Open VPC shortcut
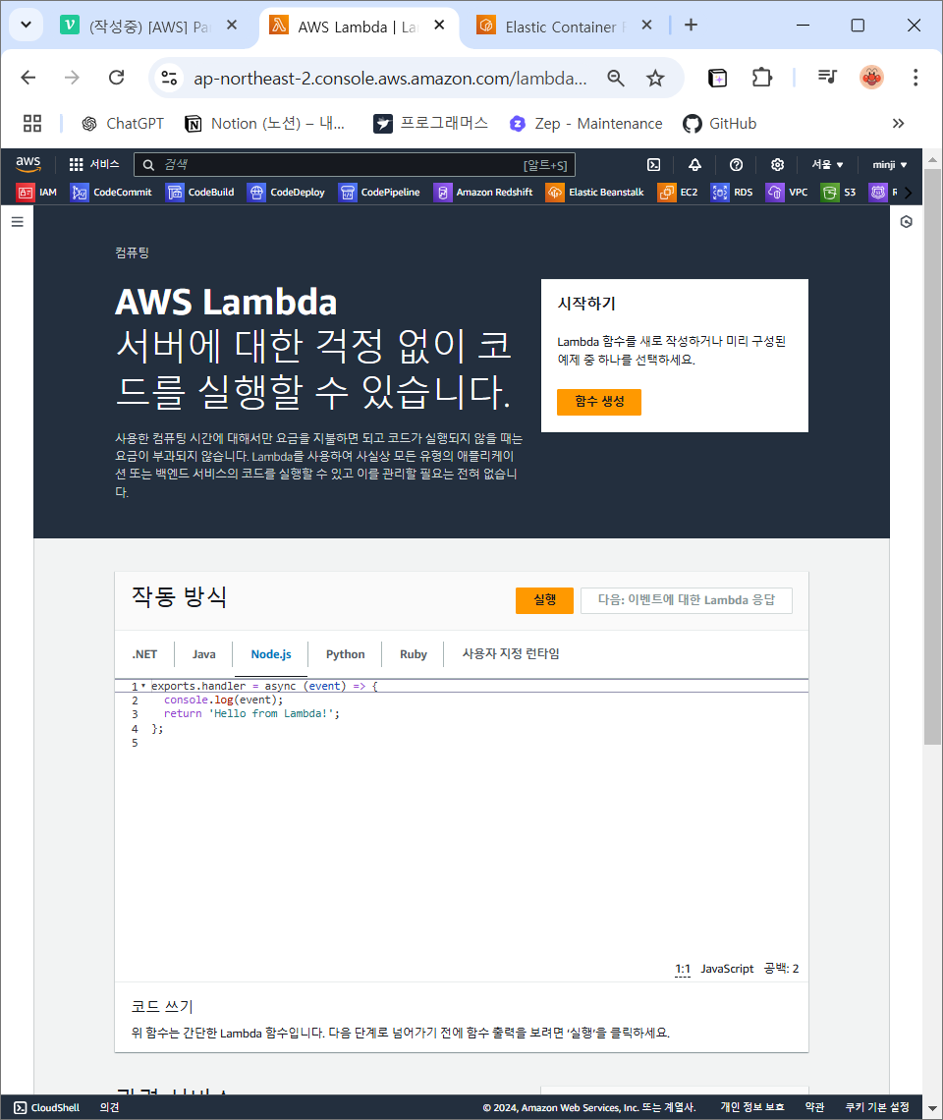Image resolution: width=943 pixels, height=1120 pixels. [787, 193]
